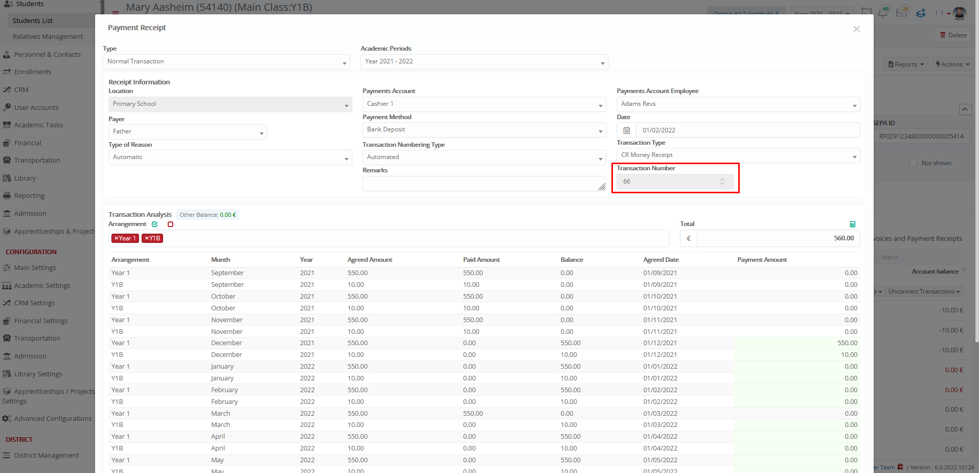Click the arrangement tags input box

click(x=389, y=238)
